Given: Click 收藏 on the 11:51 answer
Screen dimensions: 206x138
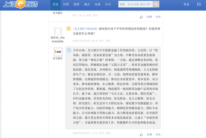Looking at the screenshot, I should point(149,134).
